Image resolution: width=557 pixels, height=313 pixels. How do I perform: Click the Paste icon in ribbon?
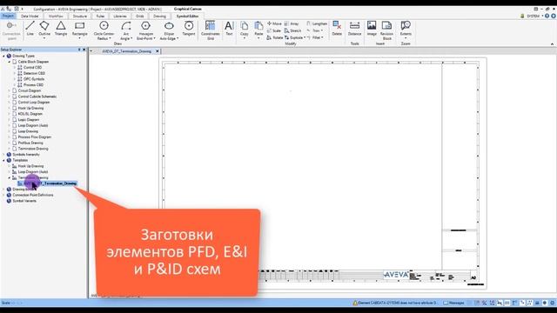pyautogui.click(x=258, y=27)
